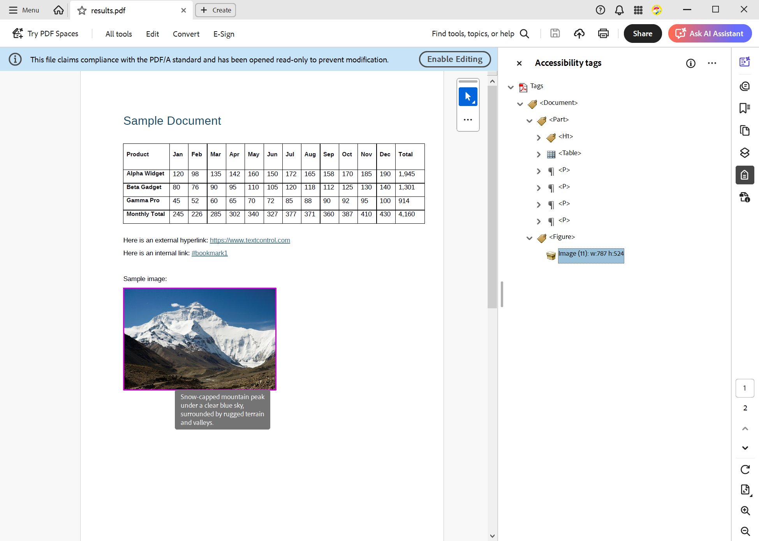This screenshot has height=541, width=759.
Task: Zoom in on the document
Action: click(745, 511)
